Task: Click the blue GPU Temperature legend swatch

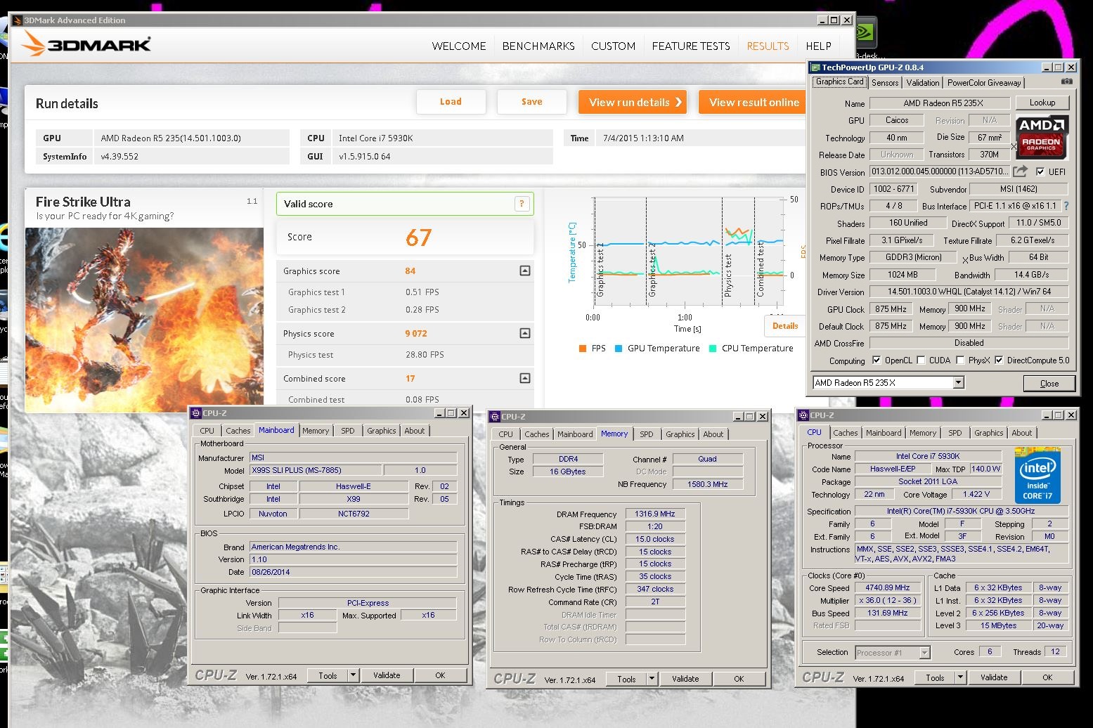Action: pyautogui.click(x=619, y=349)
